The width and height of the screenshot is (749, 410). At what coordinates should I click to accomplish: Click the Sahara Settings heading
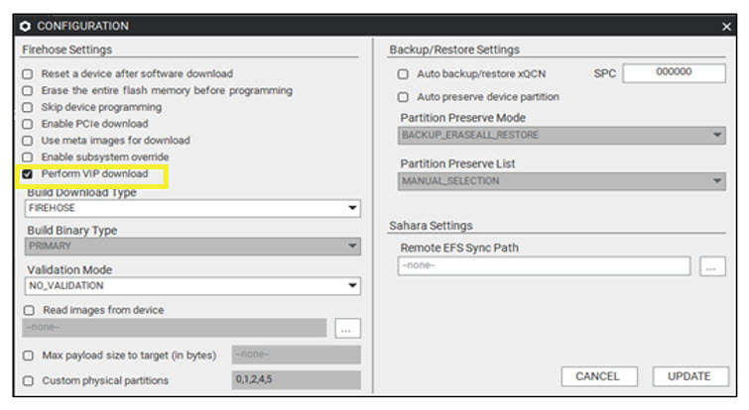click(x=431, y=226)
